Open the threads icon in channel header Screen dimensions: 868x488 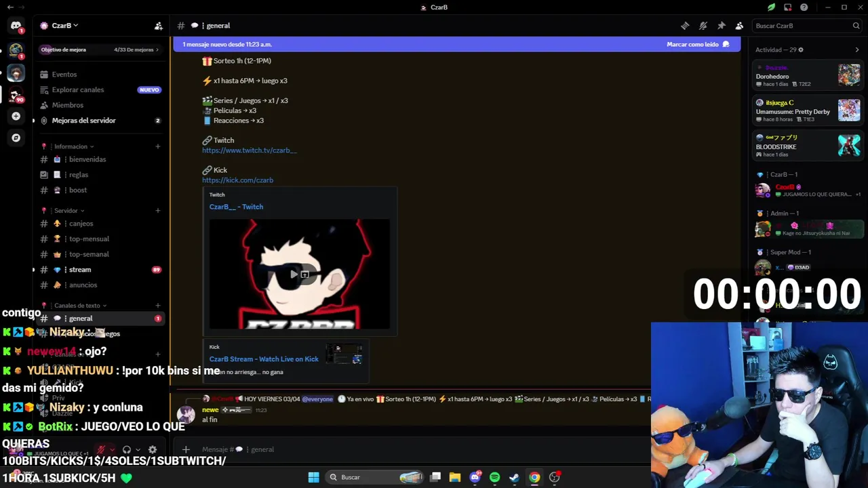point(685,26)
